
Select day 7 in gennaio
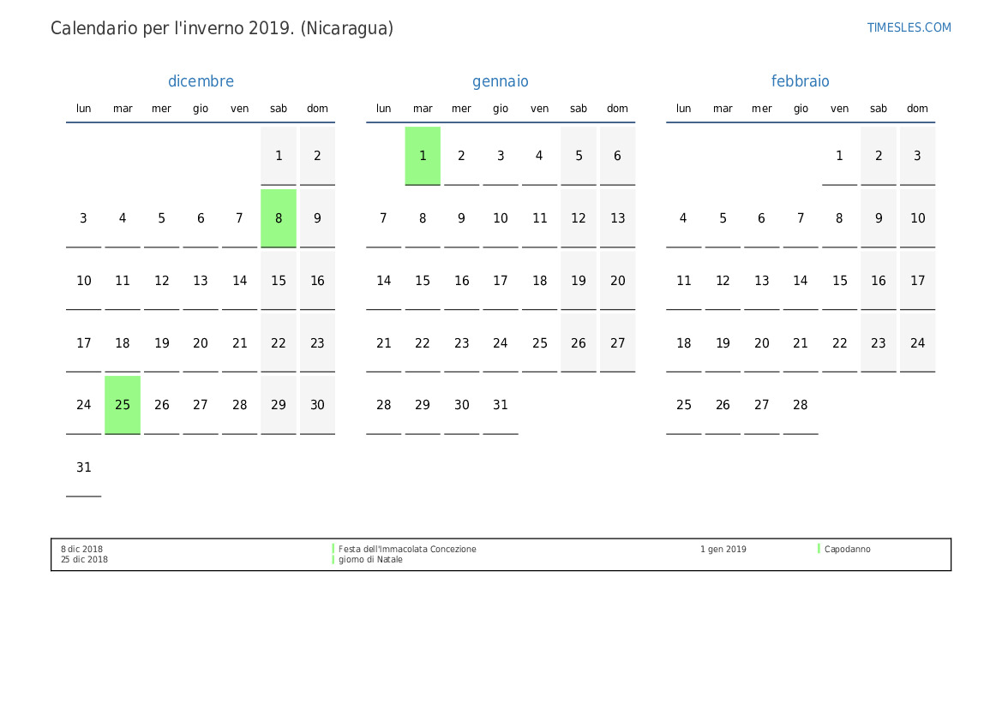coord(383,218)
